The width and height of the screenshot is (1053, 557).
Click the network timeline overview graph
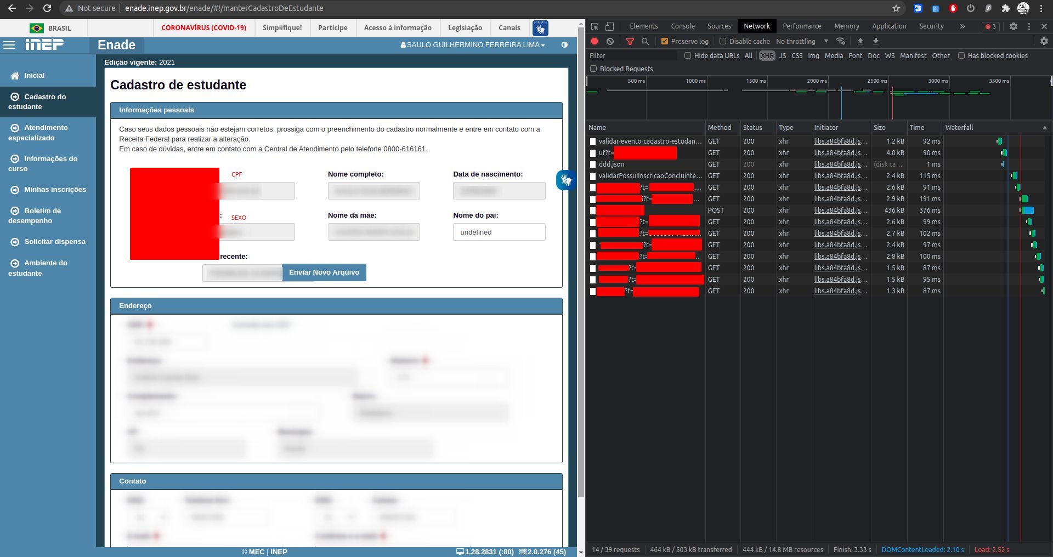tap(819, 98)
